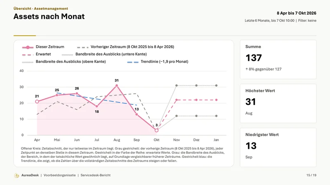The width and height of the screenshot is (330, 185).
Task: Click the title 'Assets nach Monat'
Action: (49, 16)
